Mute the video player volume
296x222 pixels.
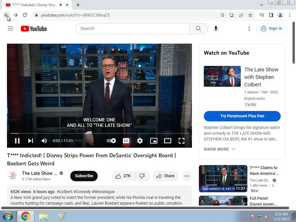click(44, 141)
